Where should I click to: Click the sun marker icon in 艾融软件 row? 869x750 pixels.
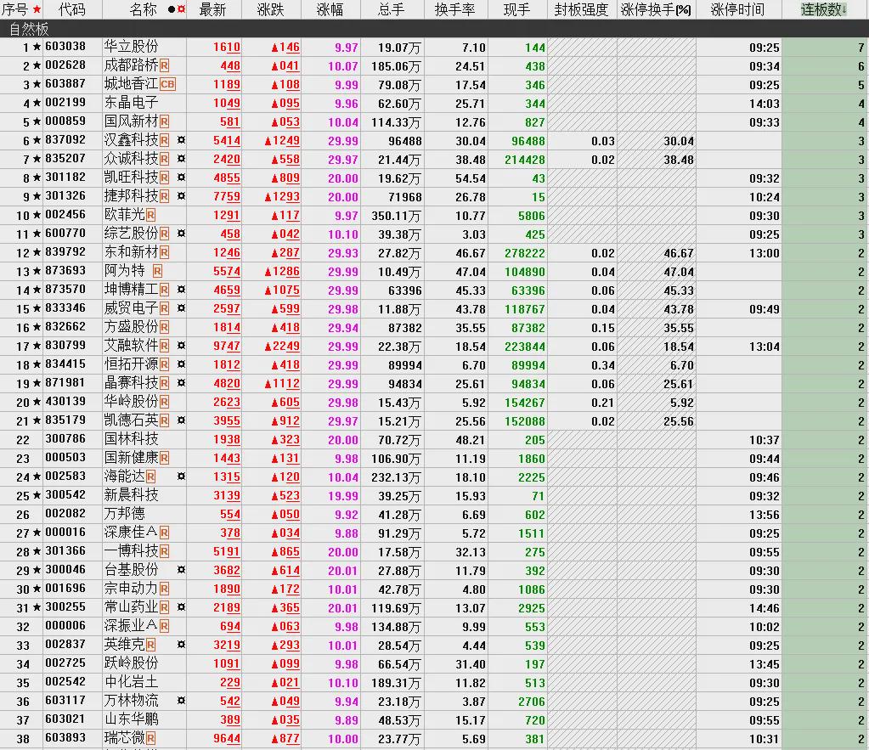click(181, 346)
